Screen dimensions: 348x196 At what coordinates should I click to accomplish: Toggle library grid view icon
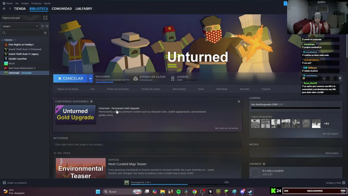pyautogui.click(x=45, y=18)
